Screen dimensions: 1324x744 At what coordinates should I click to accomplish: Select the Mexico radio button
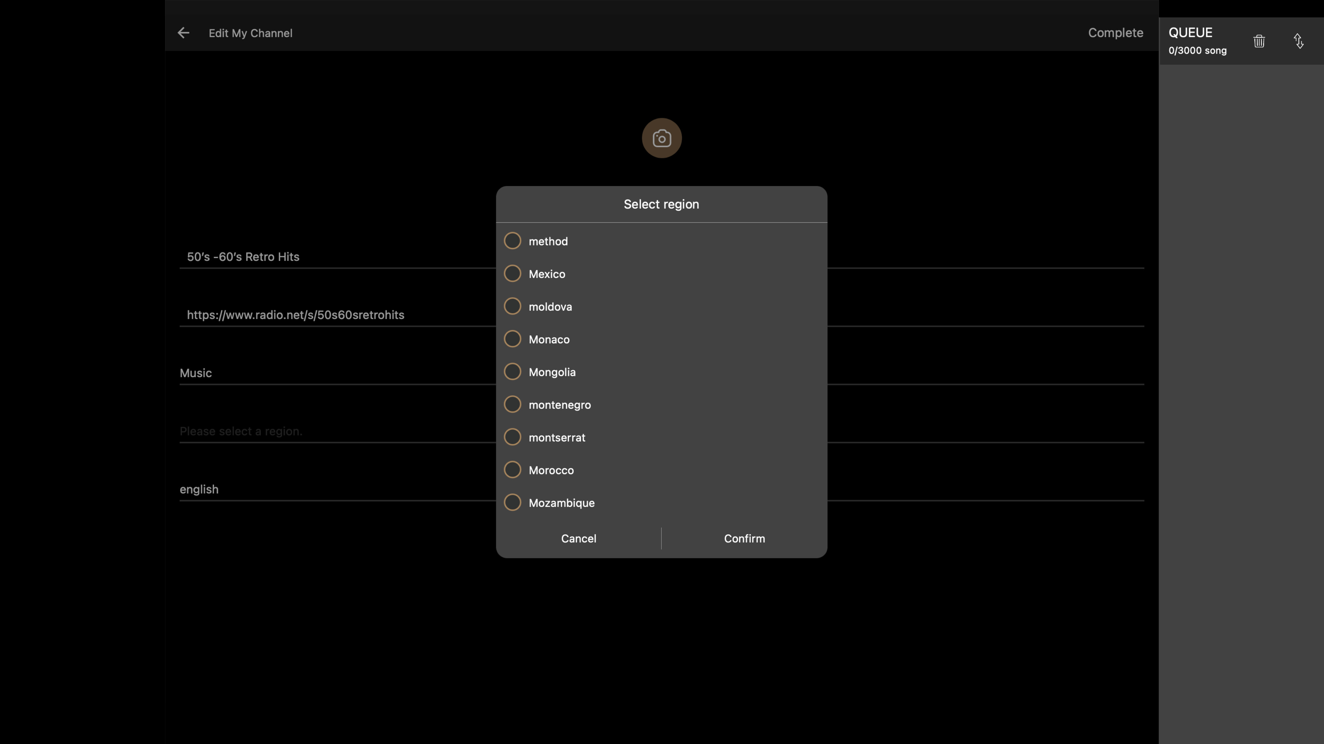512,274
